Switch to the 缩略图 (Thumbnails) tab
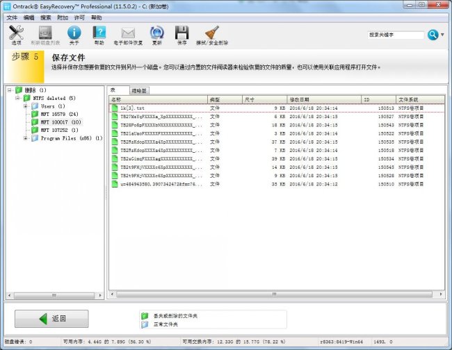The height and width of the screenshot is (350, 452). 139,91
